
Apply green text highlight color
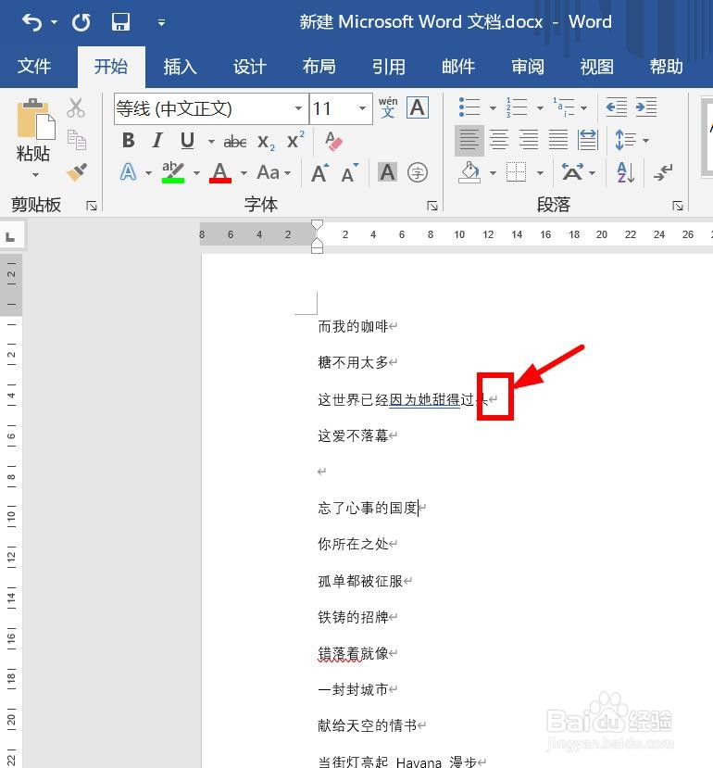[173, 172]
